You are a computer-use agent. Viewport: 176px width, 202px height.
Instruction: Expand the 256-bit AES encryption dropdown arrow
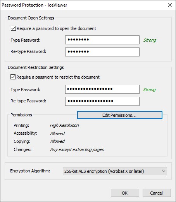click(x=164, y=171)
